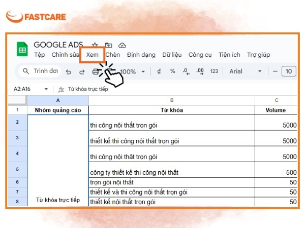
Task: Click the Từ khóa header cell
Action: click(x=172, y=110)
